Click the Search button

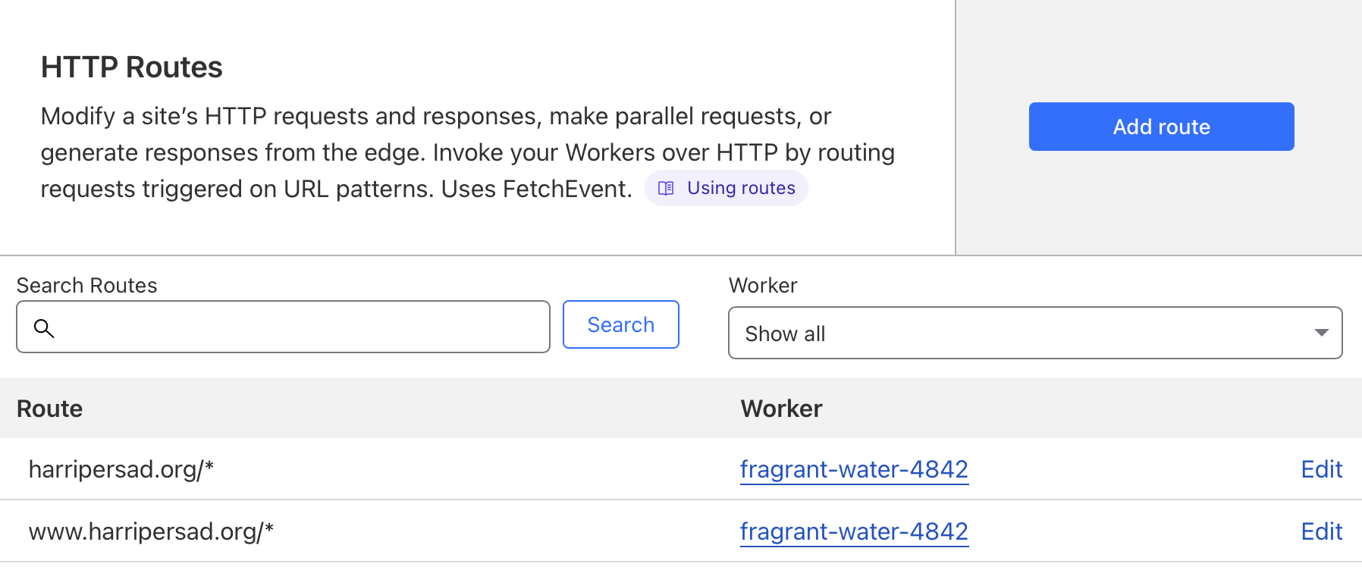(620, 324)
